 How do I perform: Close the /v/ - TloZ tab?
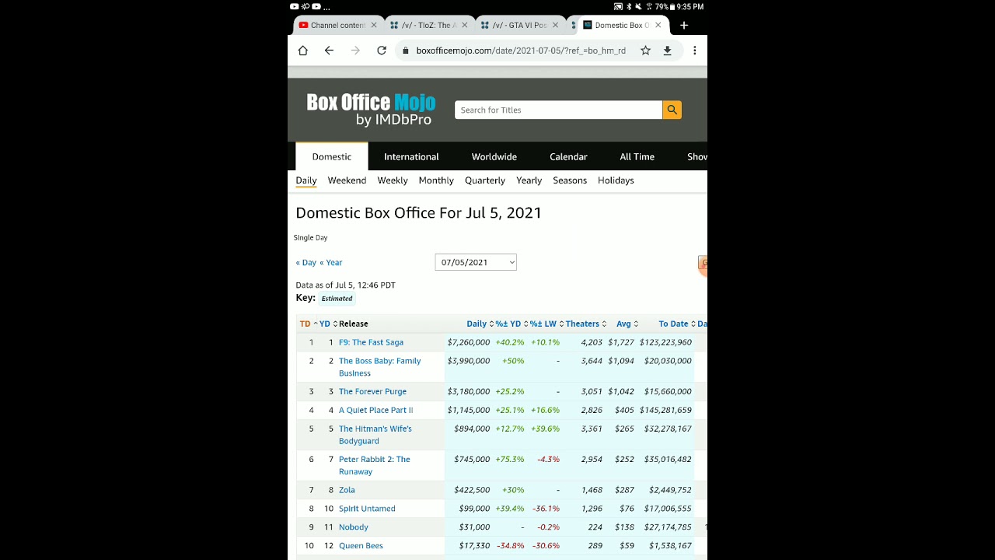(x=465, y=25)
